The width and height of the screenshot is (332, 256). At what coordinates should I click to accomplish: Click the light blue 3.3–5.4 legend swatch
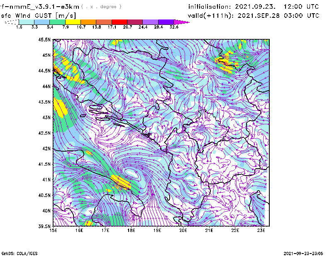pyautogui.click(x=42, y=22)
